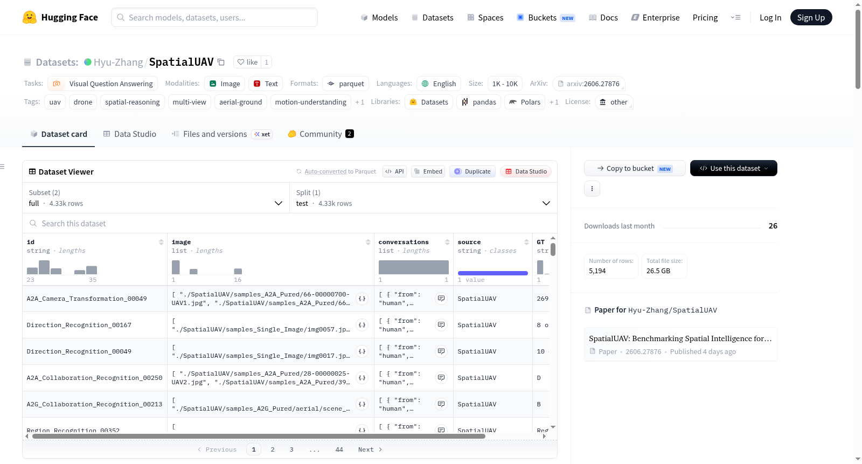
Task: Open Data Studio from viewer header
Action: click(x=526, y=171)
